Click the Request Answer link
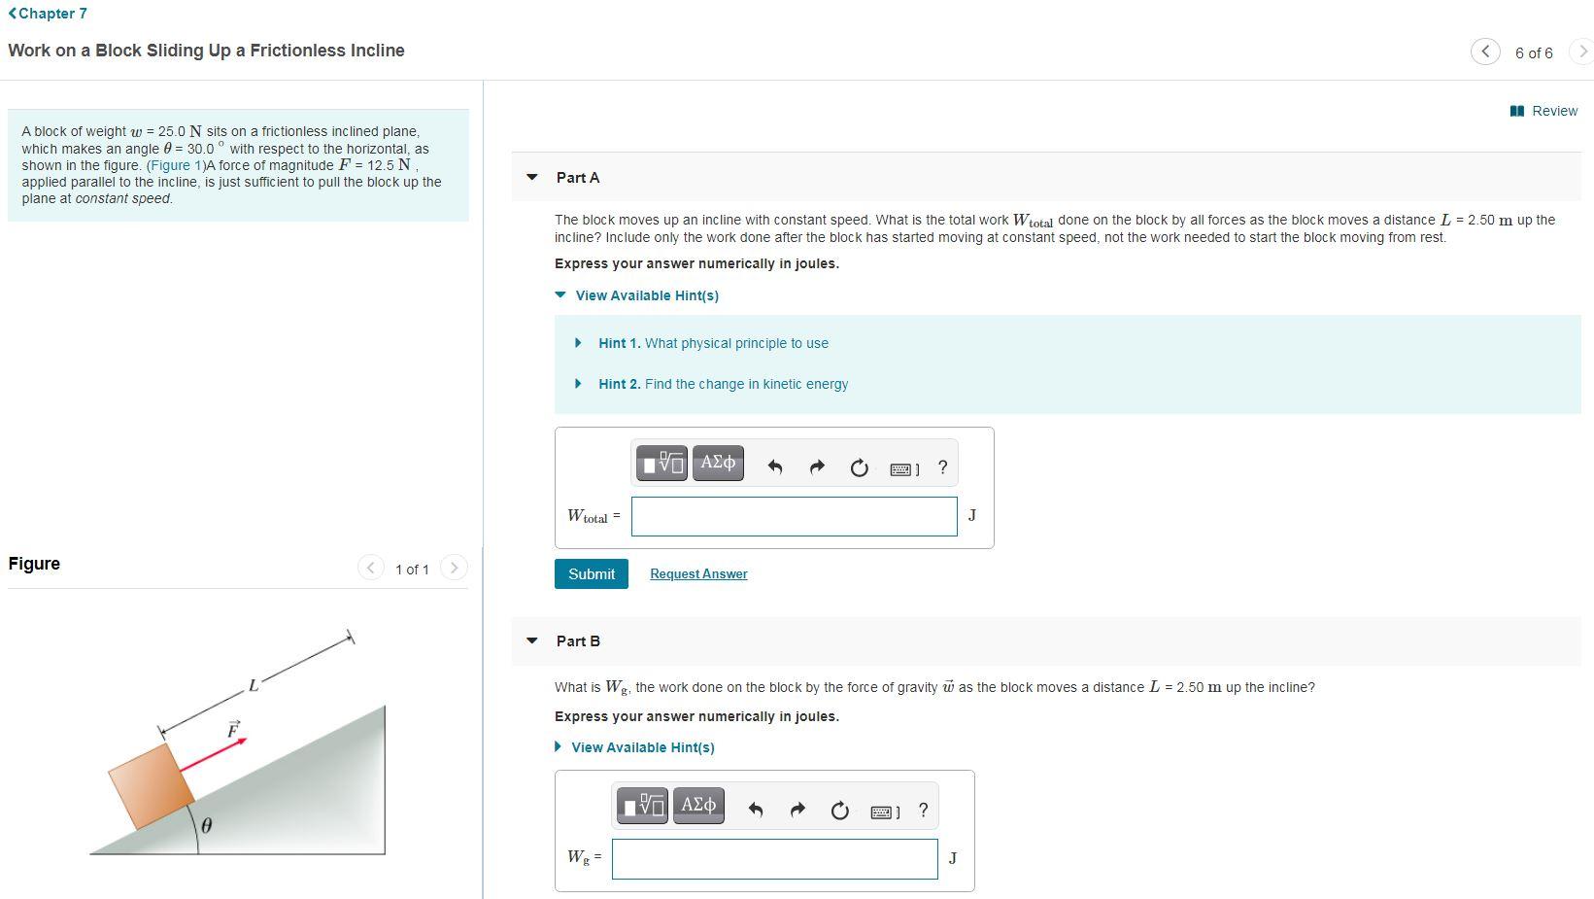The image size is (1594, 899). click(x=698, y=574)
